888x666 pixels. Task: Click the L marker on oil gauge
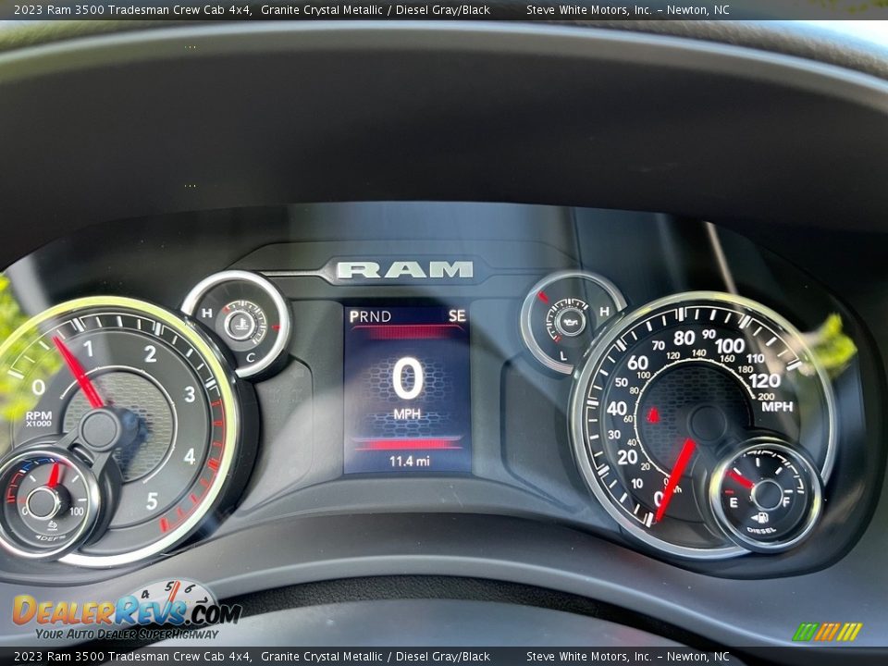click(563, 355)
